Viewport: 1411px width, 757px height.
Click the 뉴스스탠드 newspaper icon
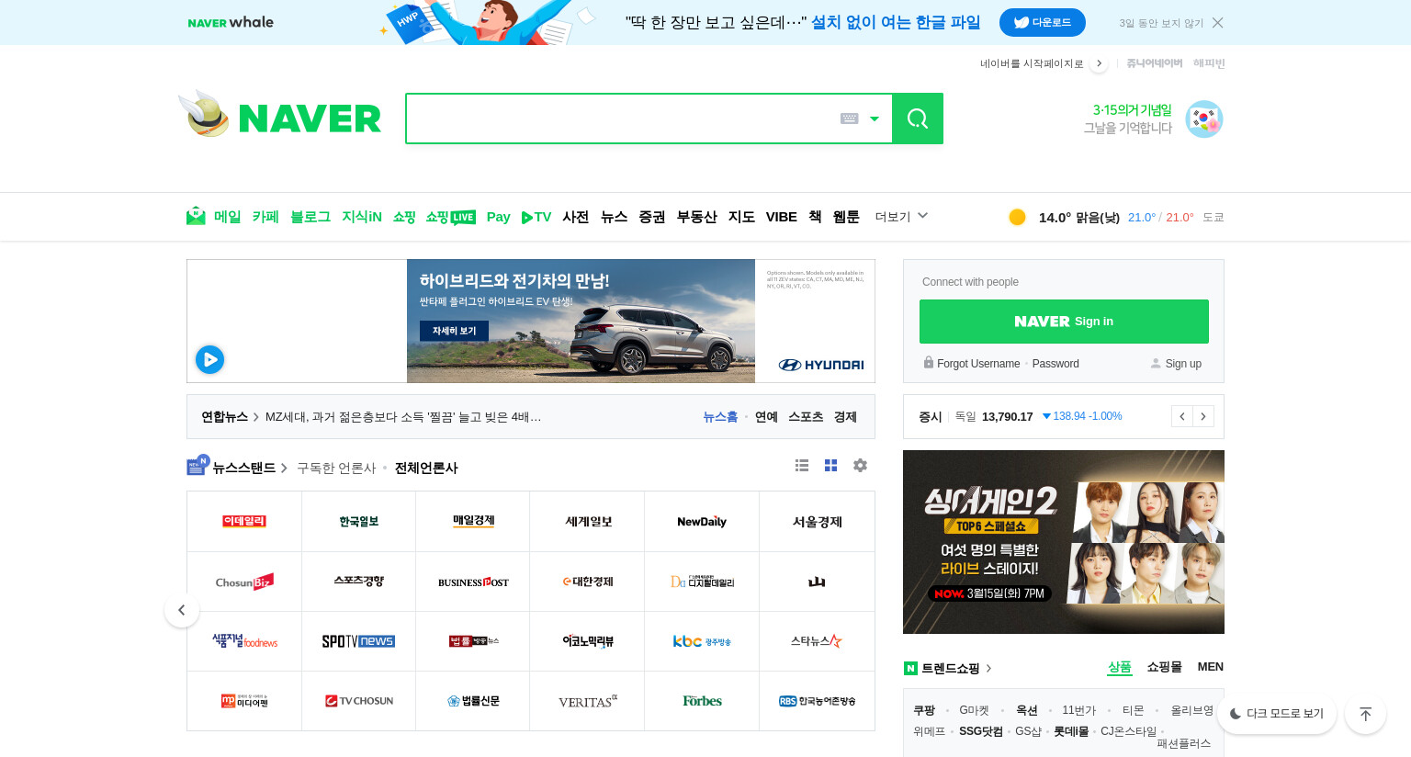click(x=198, y=465)
